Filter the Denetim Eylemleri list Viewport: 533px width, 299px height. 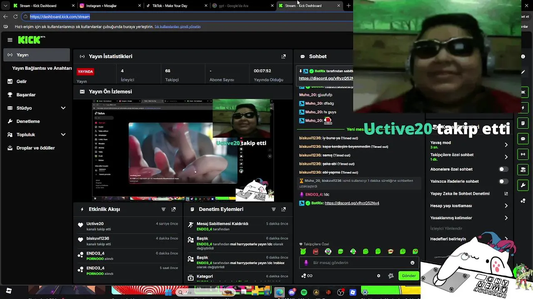point(274,209)
